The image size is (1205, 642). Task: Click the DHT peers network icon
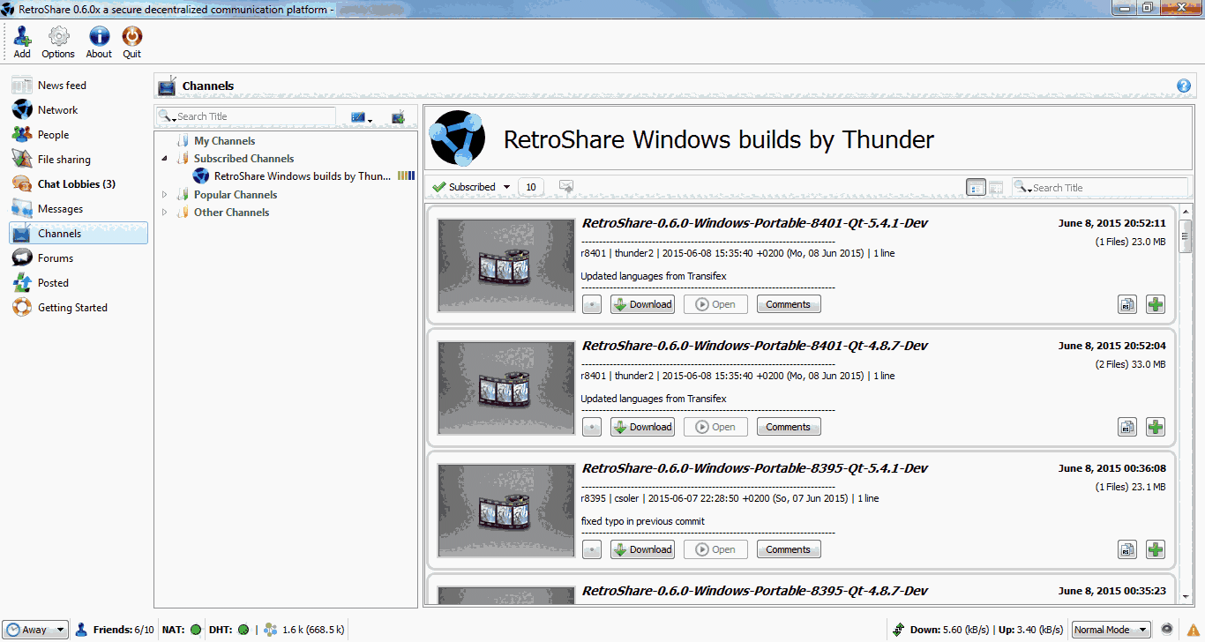(271, 630)
